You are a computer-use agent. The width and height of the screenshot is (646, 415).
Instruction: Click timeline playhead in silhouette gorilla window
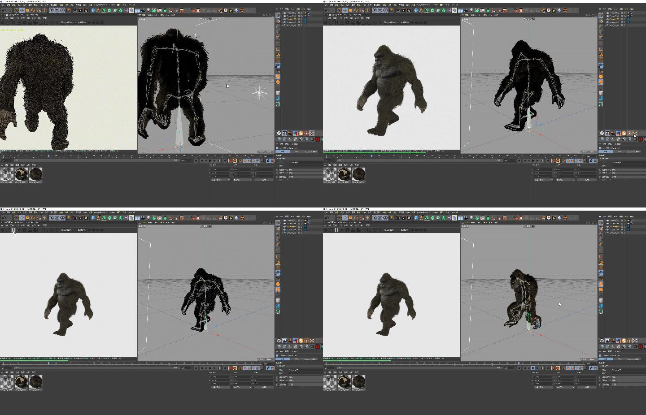[x=48, y=363]
